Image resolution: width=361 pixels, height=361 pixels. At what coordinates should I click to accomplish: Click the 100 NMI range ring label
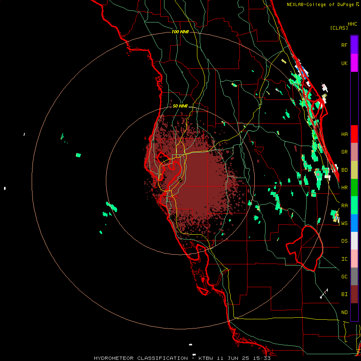pos(180,32)
